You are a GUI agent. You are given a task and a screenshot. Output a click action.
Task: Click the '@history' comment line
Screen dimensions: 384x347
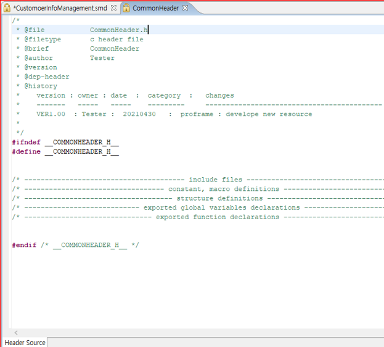pyautogui.click(x=41, y=86)
